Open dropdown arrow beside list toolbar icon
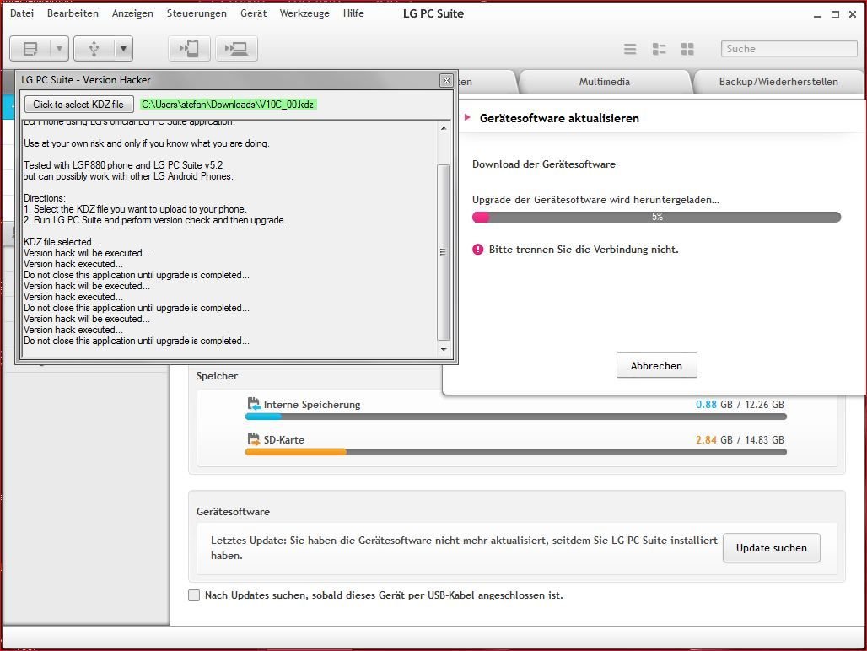867x651 pixels. [59, 49]
